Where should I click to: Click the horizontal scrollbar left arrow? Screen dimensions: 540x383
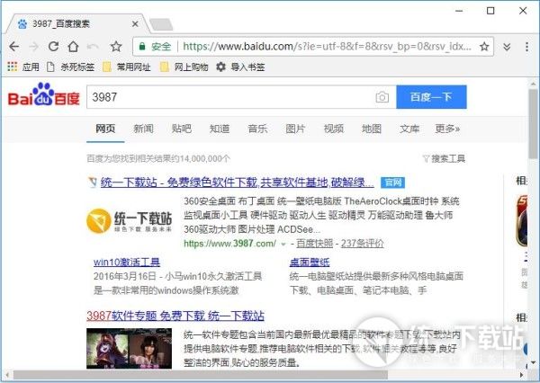coord(7,375)
